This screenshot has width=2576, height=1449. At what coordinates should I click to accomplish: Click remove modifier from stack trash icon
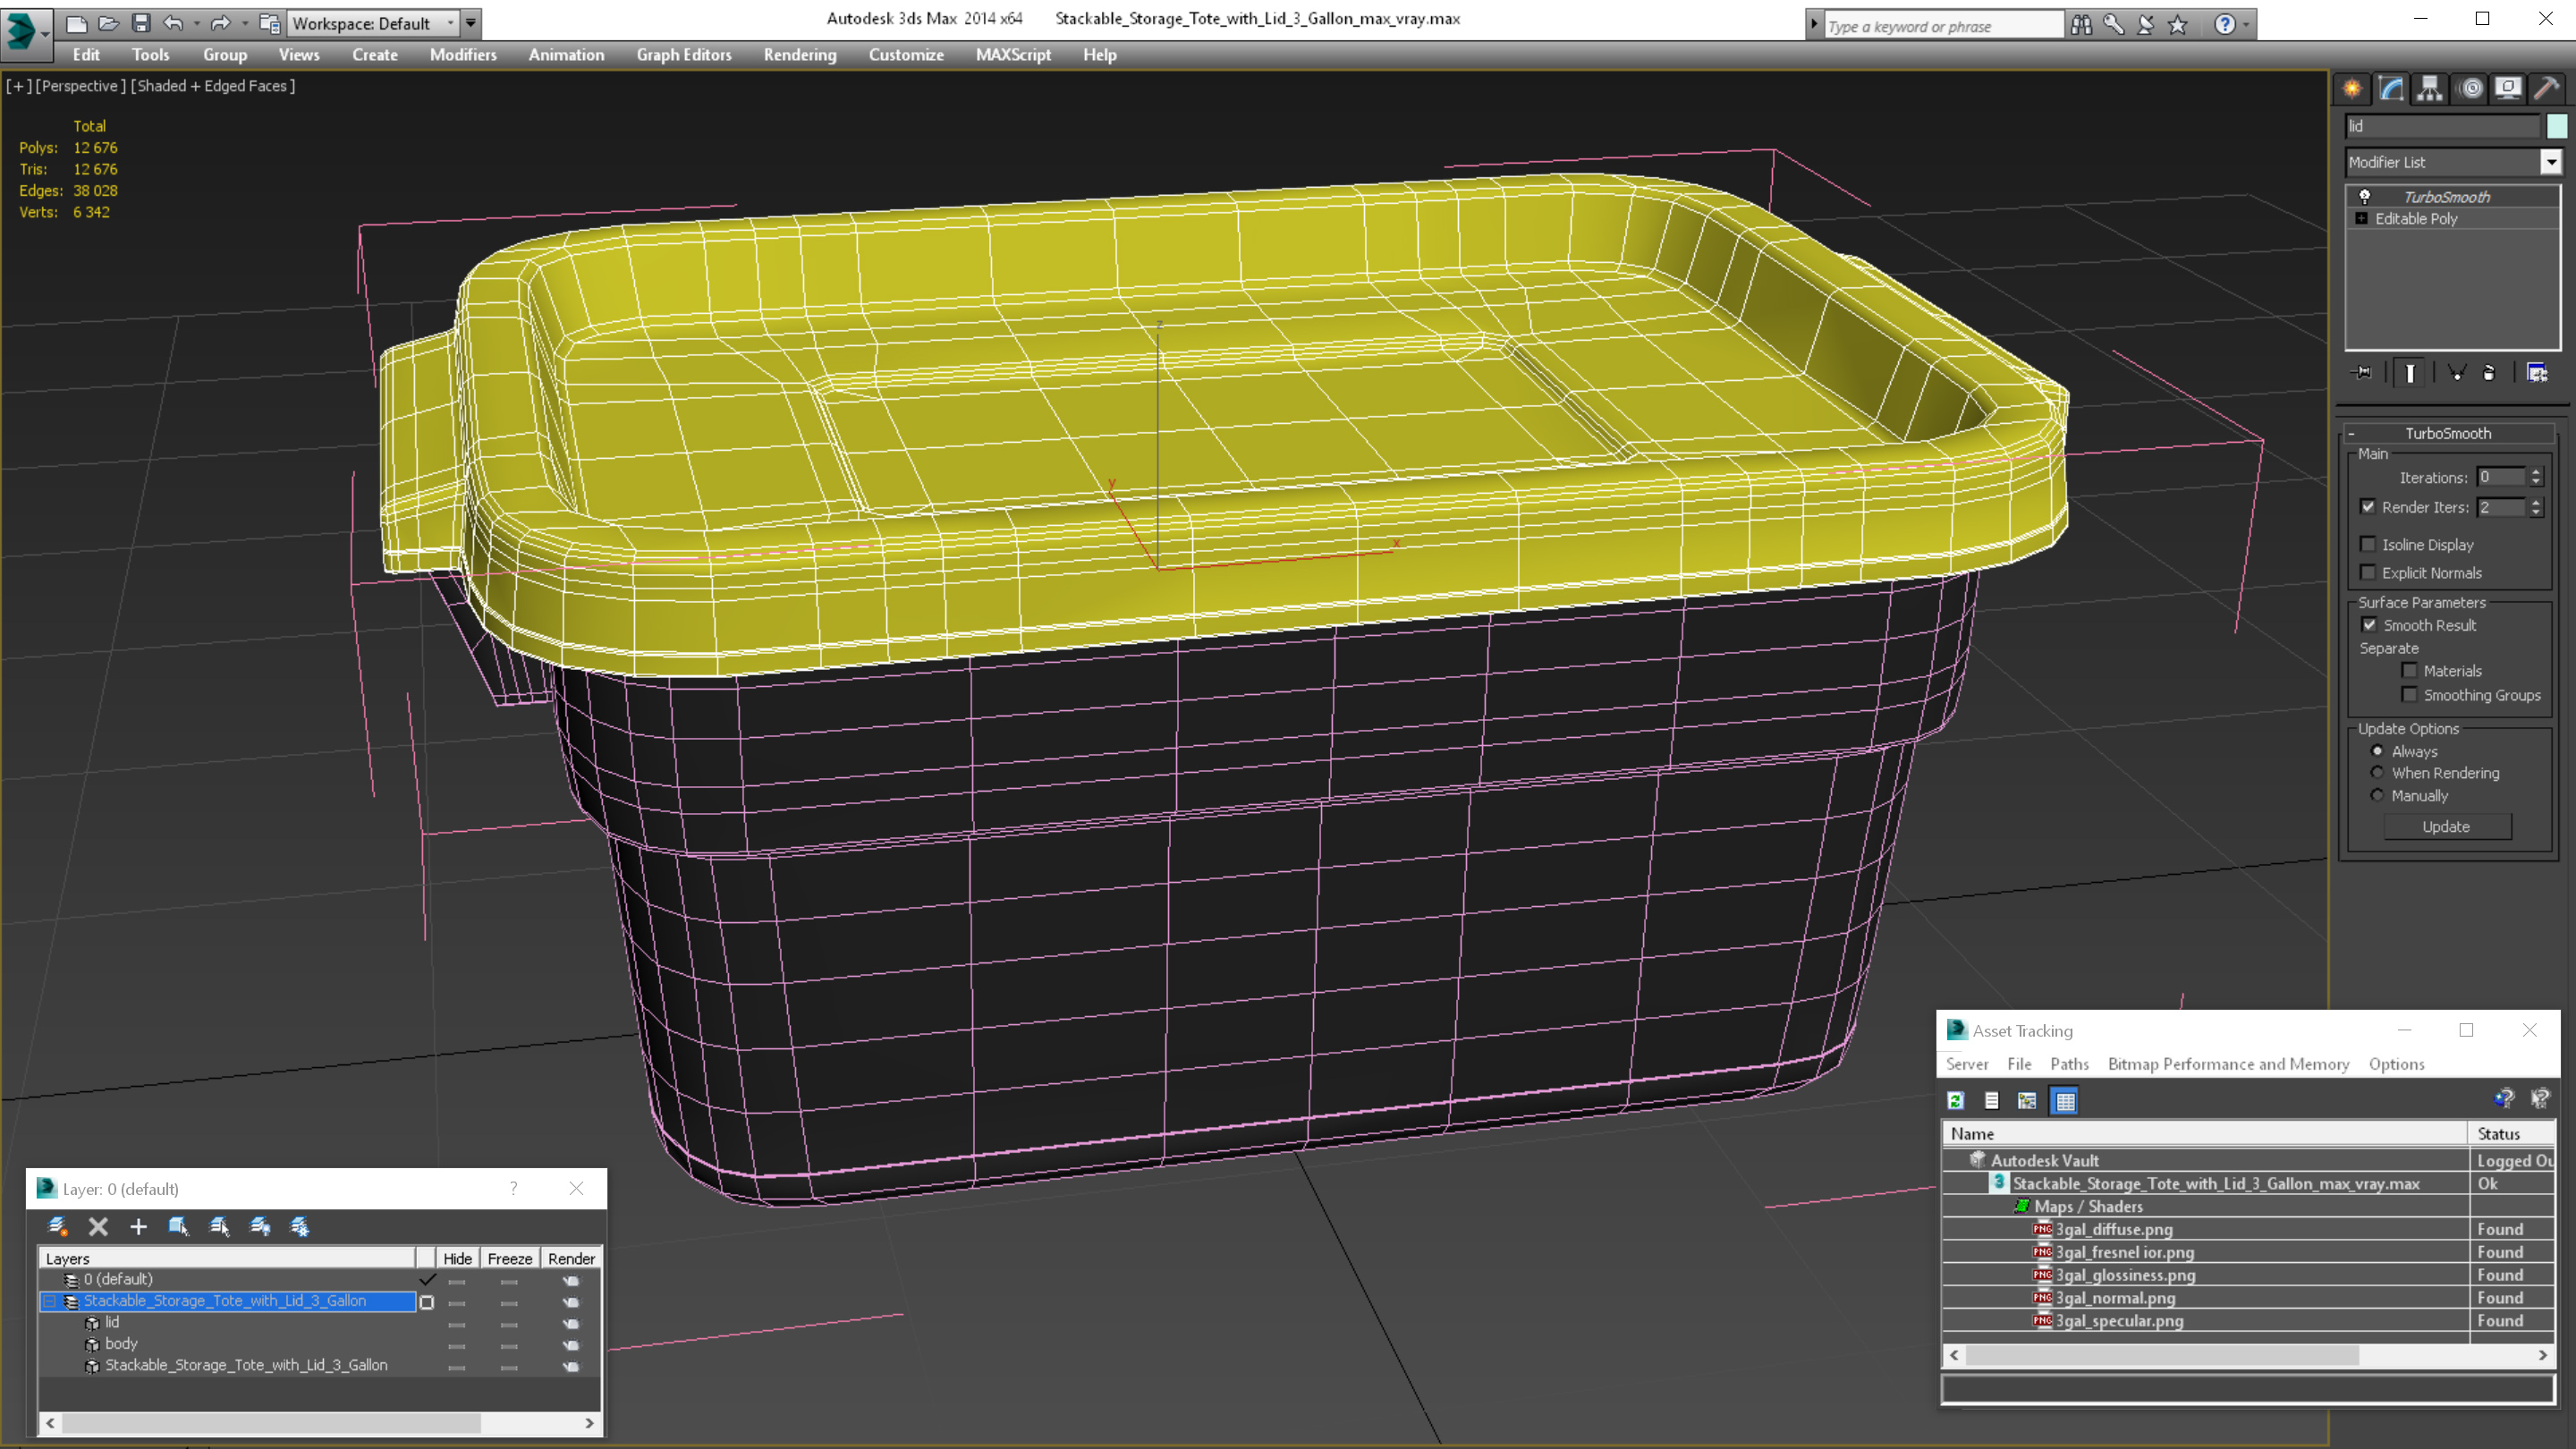click(2489, 373)
